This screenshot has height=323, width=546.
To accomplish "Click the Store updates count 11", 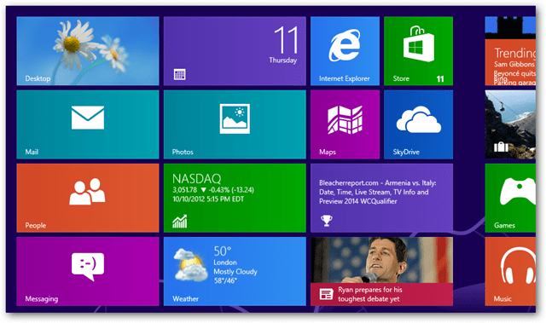I will (440, 79).
